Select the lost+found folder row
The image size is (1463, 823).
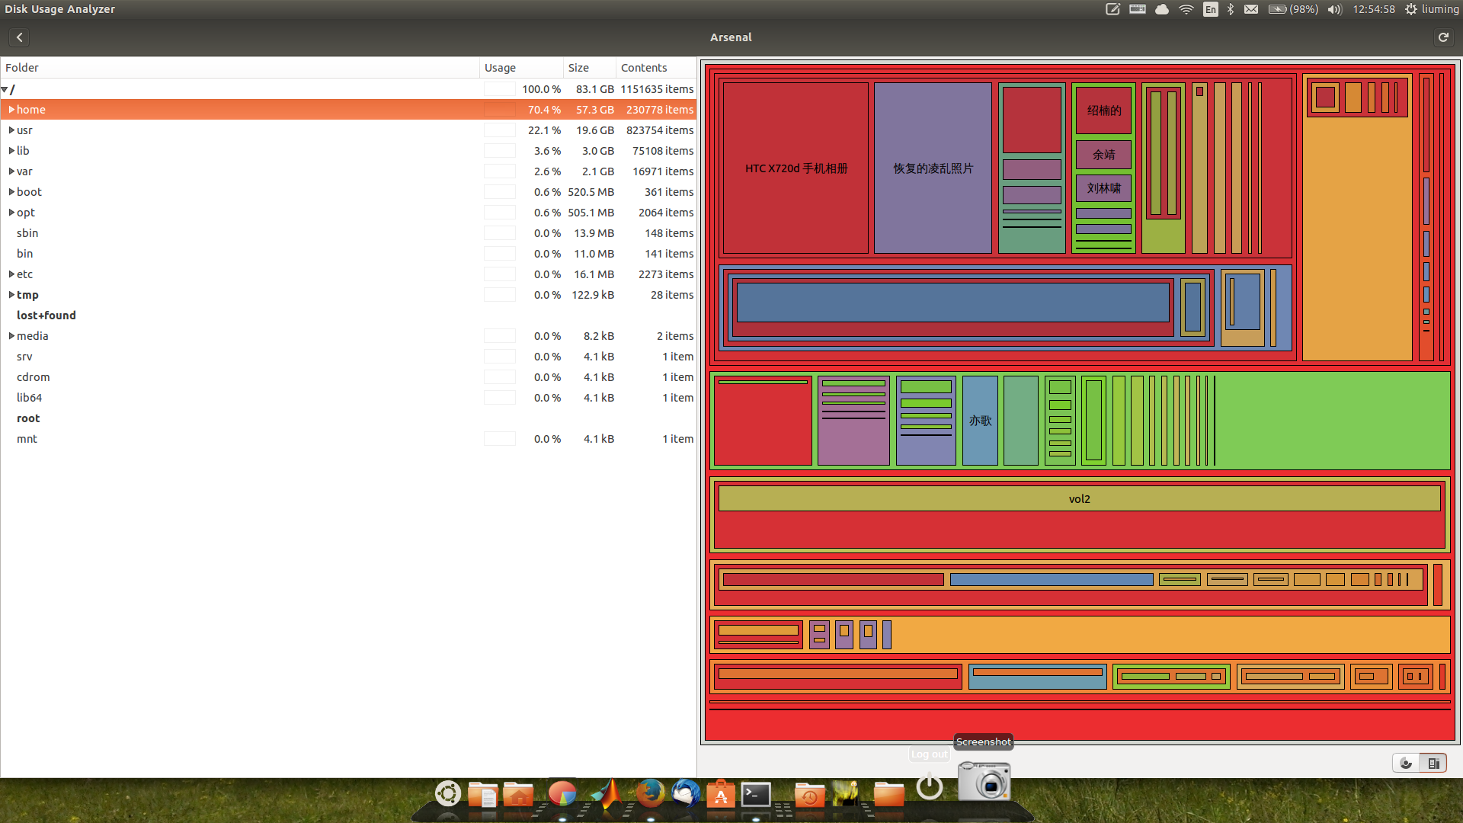[348, 315]
